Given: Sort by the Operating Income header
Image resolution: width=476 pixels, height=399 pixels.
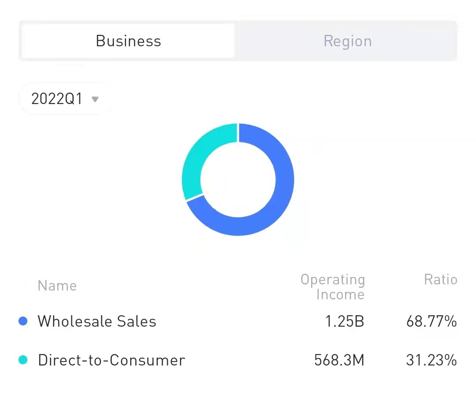Looking at the screenshot, I should click(333, 287).
